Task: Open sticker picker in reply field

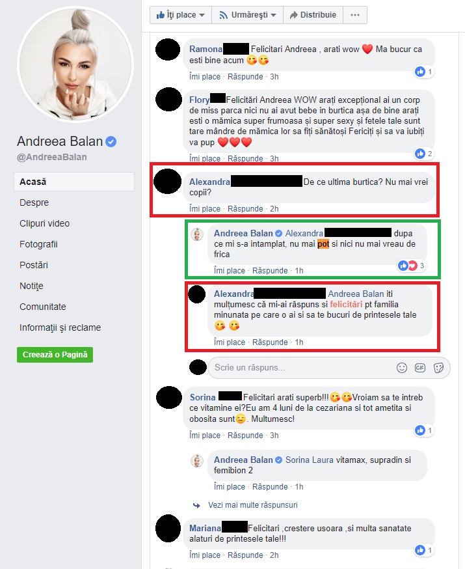Action: click(438, 368)
